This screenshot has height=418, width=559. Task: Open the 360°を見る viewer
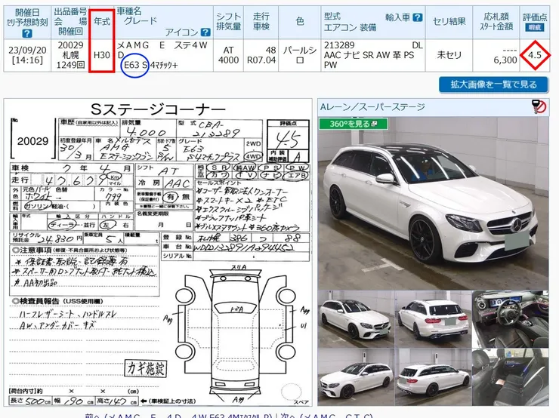(x=353, y=124)
